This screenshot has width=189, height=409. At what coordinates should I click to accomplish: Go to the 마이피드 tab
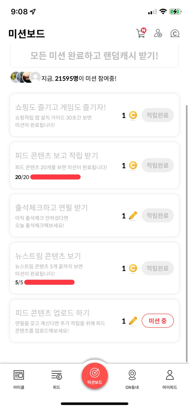pyautogui.click(x=170, y=379)
